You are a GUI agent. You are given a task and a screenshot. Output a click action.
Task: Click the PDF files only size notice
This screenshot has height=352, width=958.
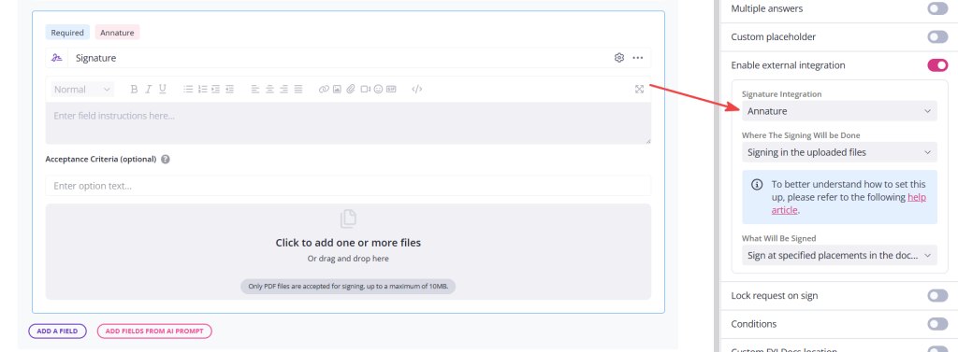(348, 286)
